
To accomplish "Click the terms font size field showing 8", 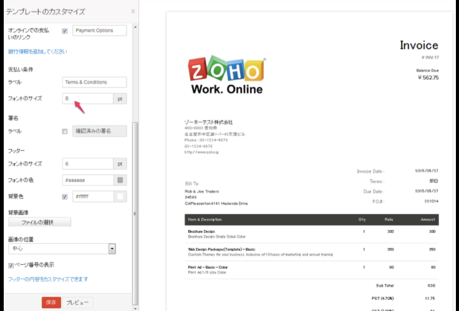I will pyautogui.click(x=87, y=98).
